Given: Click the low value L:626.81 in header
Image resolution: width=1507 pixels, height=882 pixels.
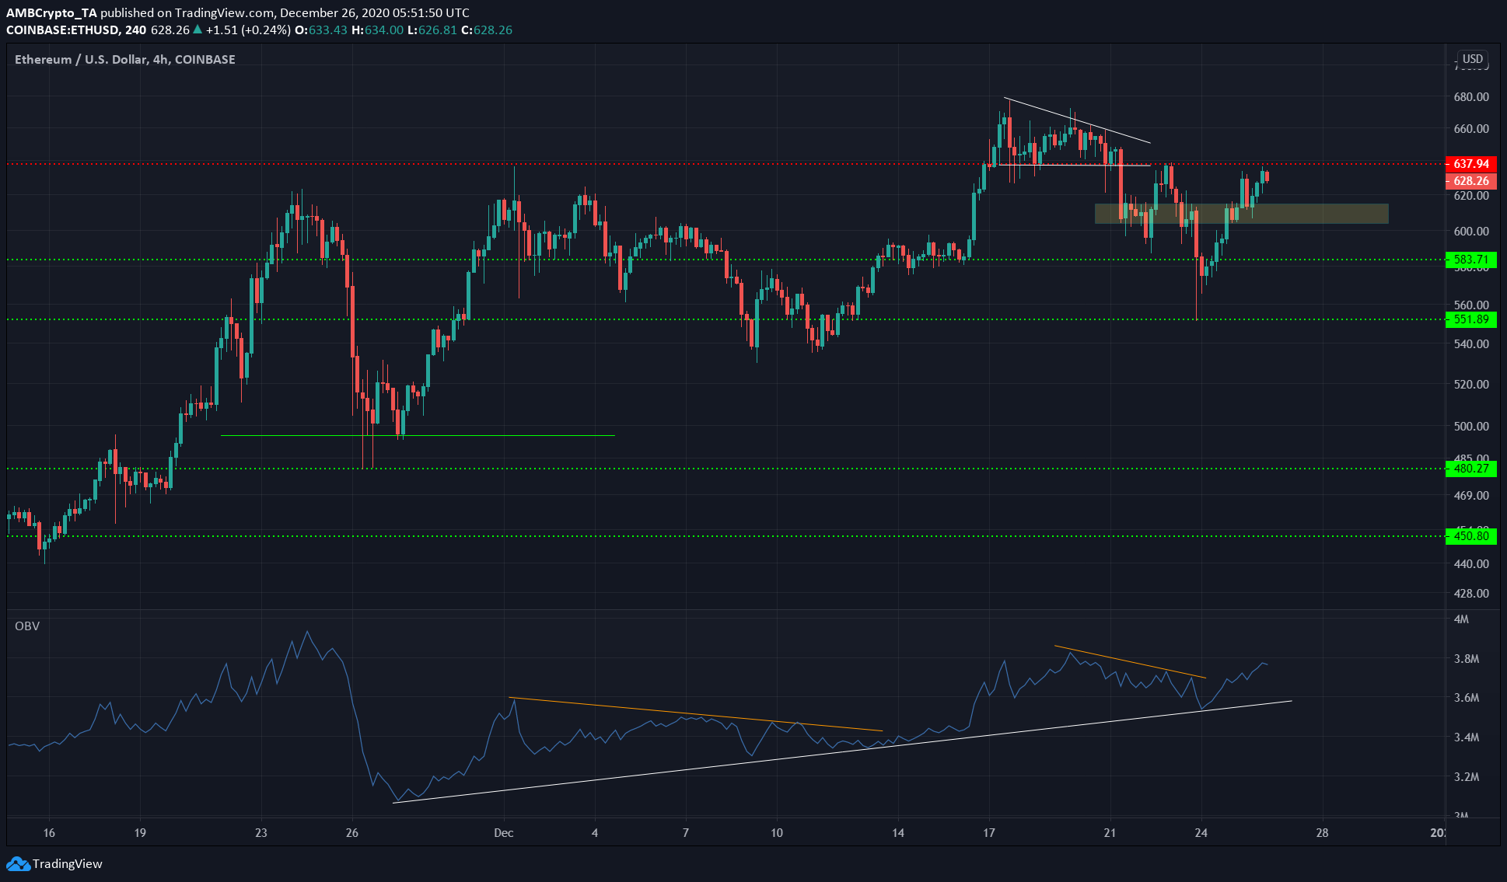Looking at the screenshot, I should [x=432, y=30].
